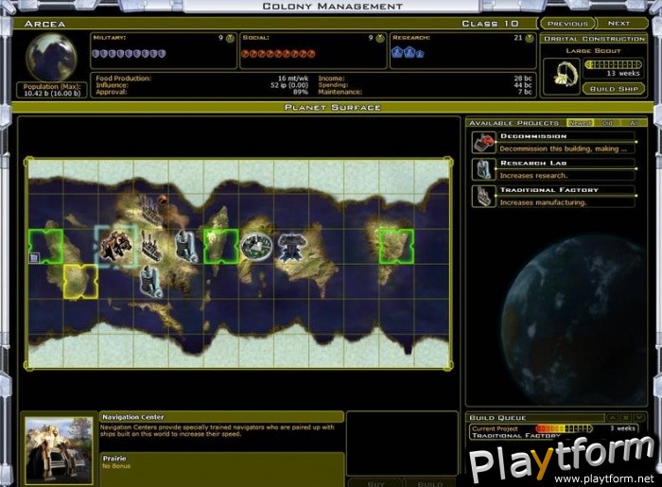The width and height of the screenshot is (662, 487).
Task: Select the highlighted Navigation Center building on map
Action: click(x=115, y=246)
